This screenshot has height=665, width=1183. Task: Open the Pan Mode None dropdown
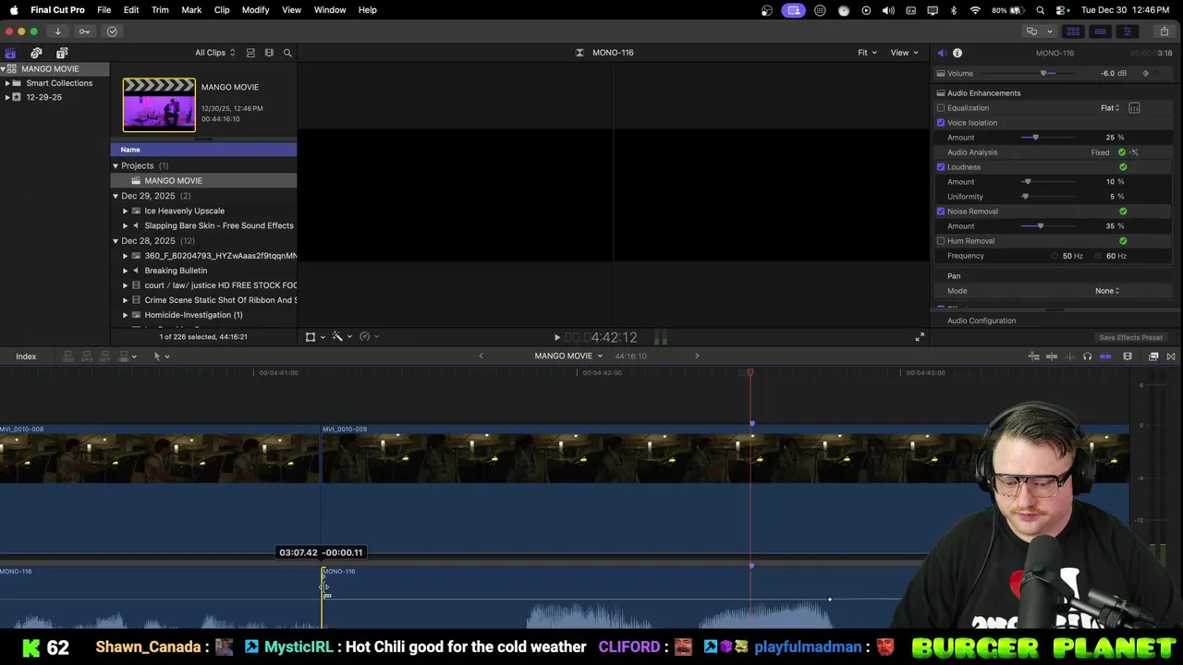1107,291
